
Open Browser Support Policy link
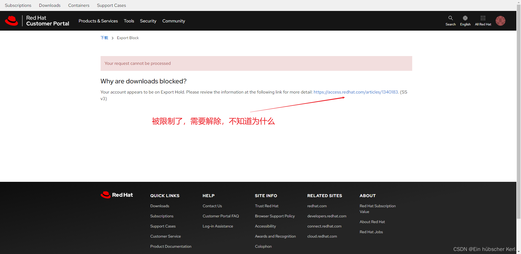(x=275, y=216)
